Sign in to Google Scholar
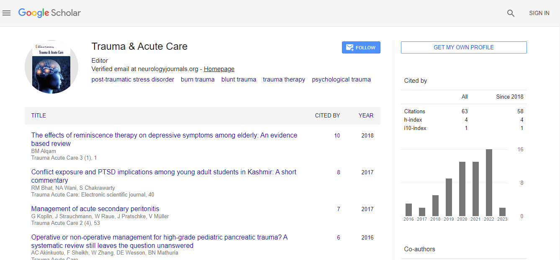Image resolution: width=560 pixels, height=260 pixels. click(x=539, y=13)
